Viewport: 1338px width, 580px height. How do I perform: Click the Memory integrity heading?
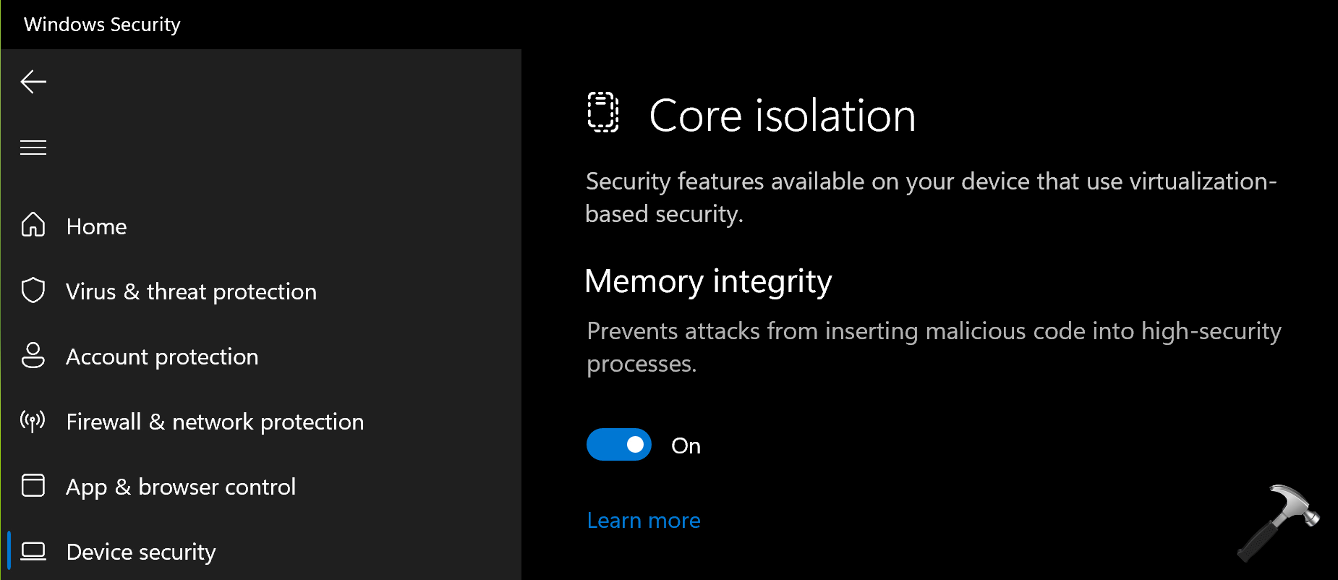point(708,281)
